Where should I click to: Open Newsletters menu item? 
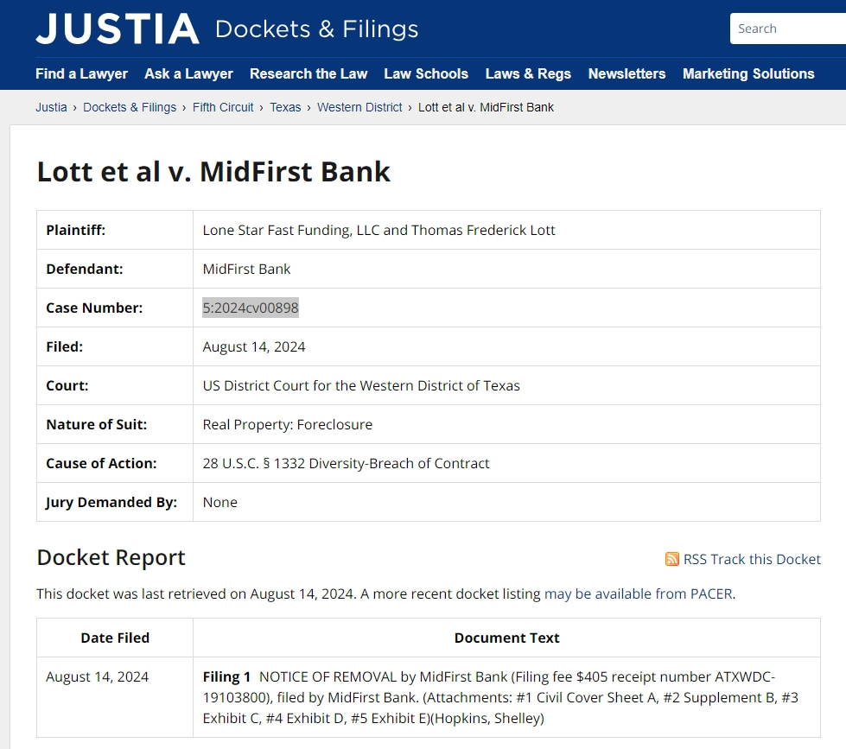[x=627, y=74]
